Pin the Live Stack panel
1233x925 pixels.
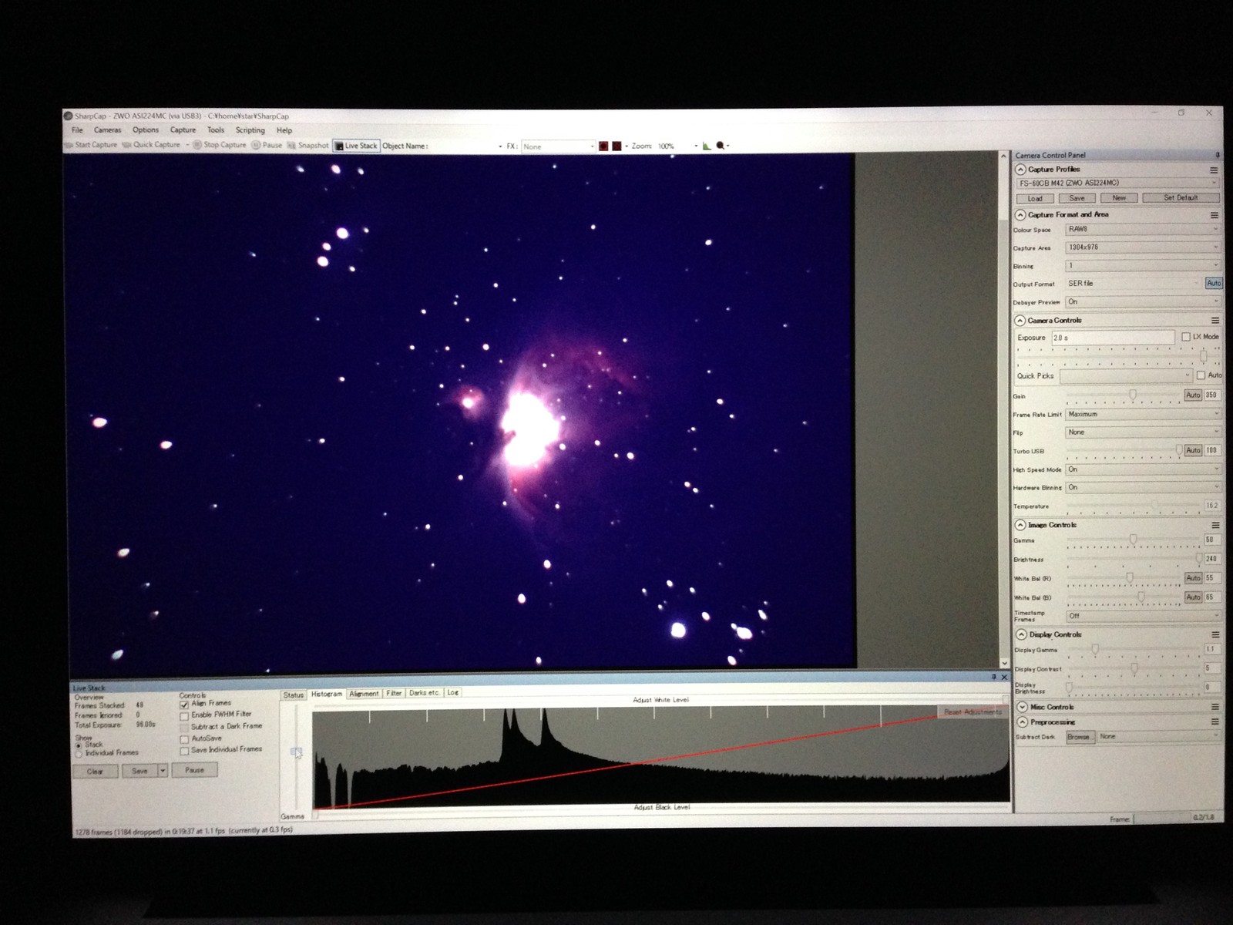click(x=994, y=677)
